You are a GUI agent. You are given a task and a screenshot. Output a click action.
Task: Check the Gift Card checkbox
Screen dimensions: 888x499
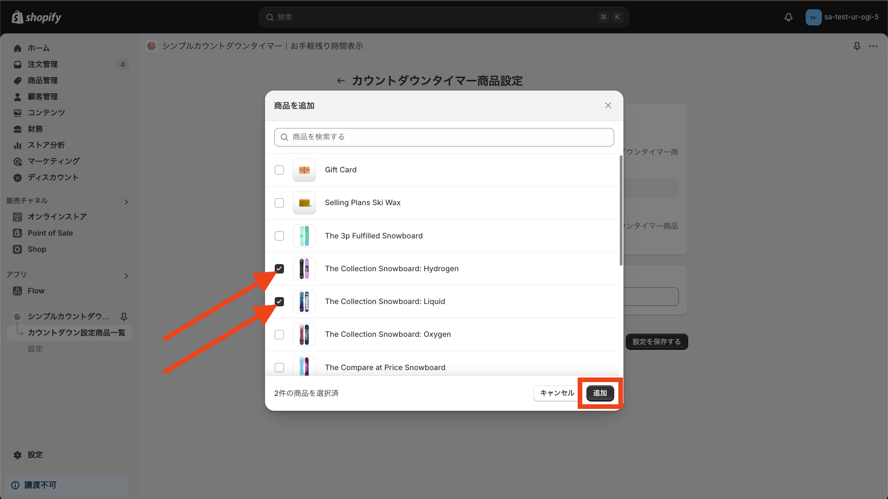(x=279, y=170)
